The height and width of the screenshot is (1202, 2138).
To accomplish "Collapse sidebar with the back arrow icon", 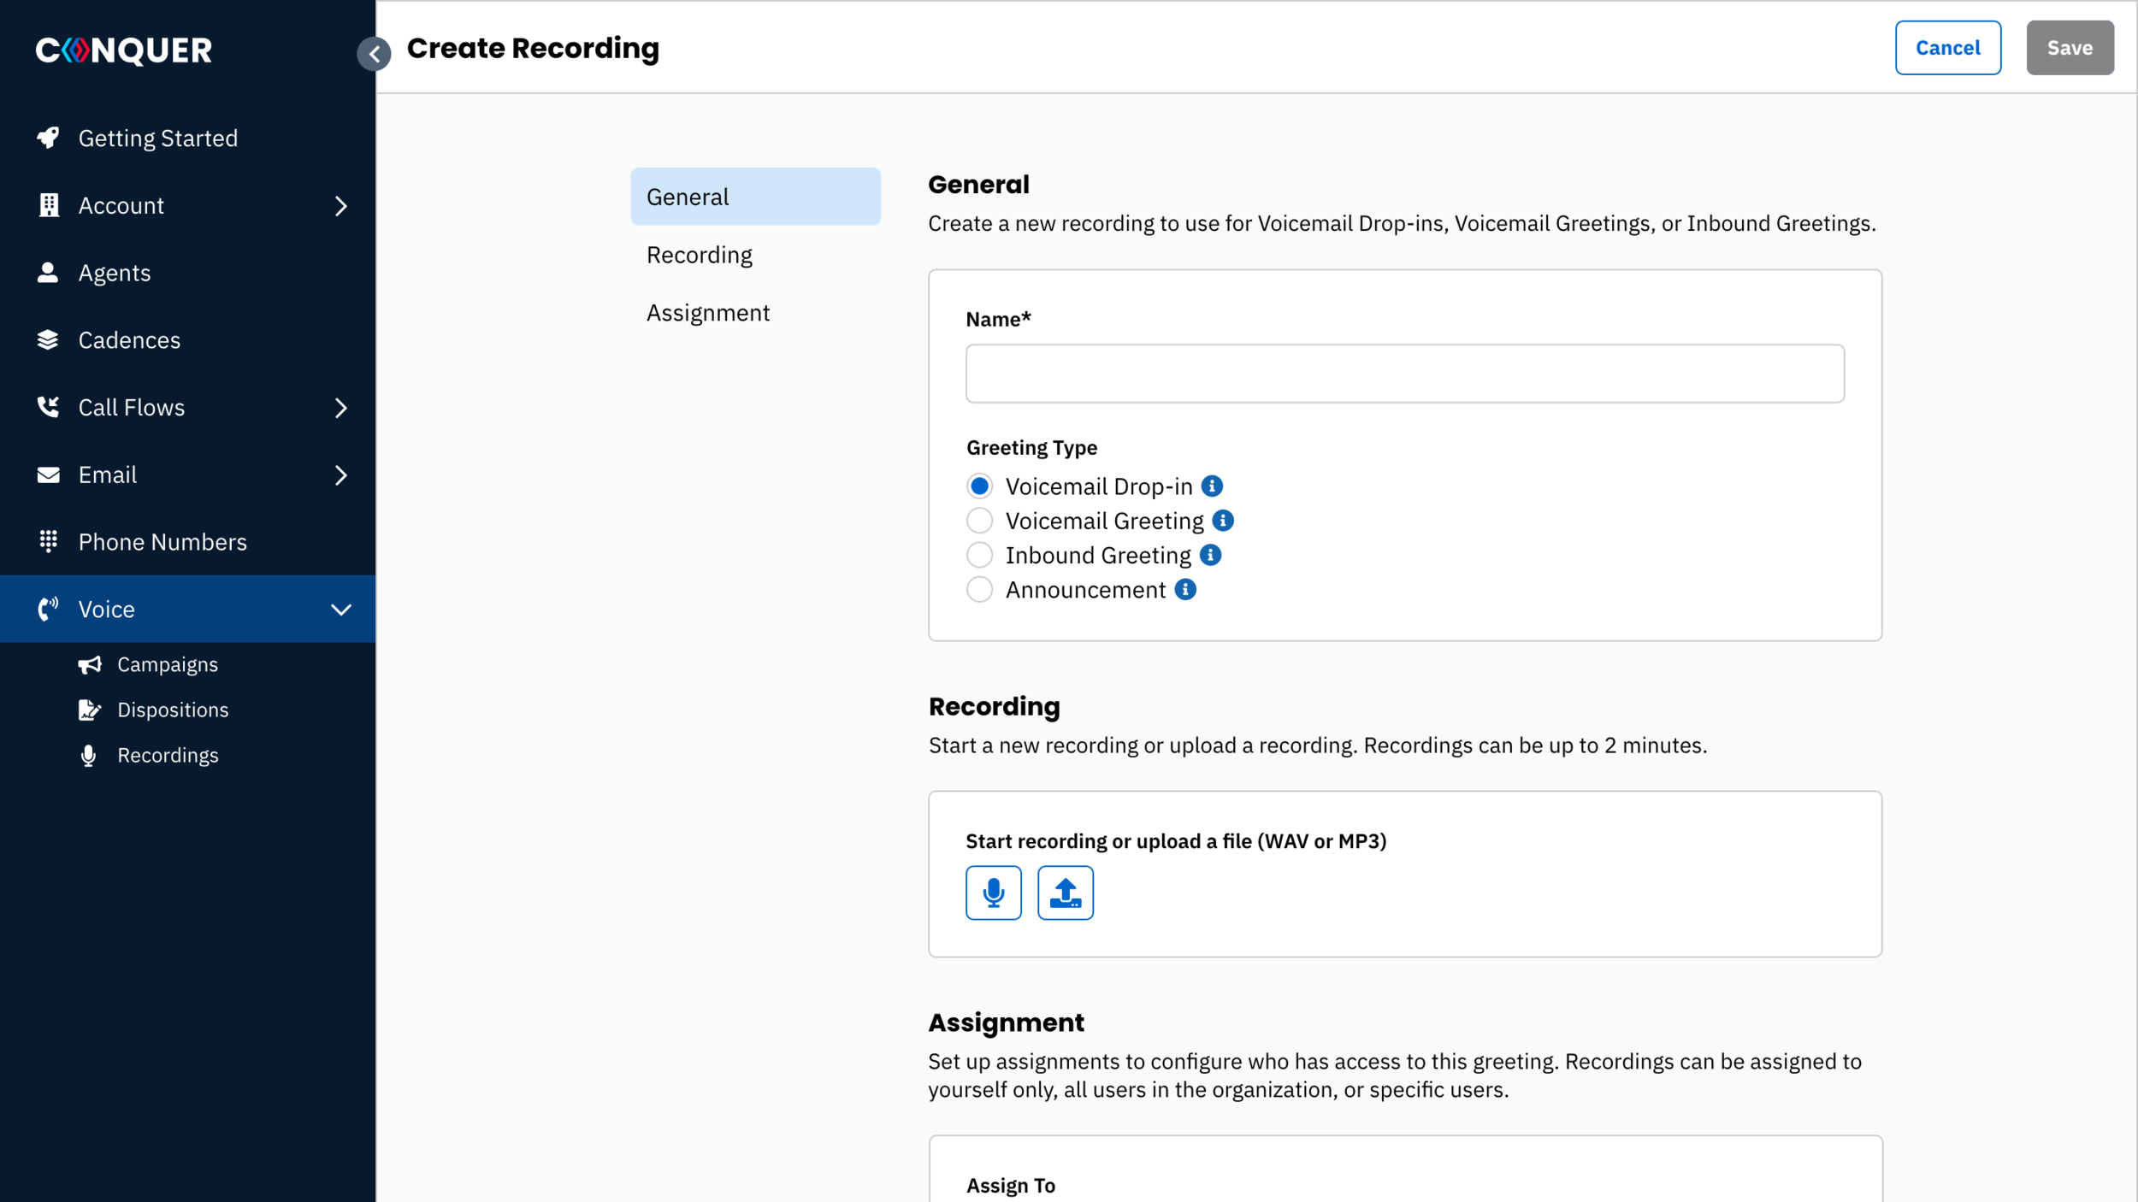I will [374, 54].
